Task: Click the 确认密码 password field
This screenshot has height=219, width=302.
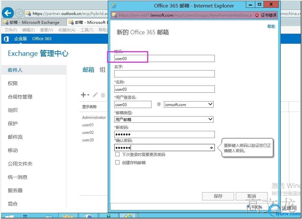Action: click(x=165, y=148)
